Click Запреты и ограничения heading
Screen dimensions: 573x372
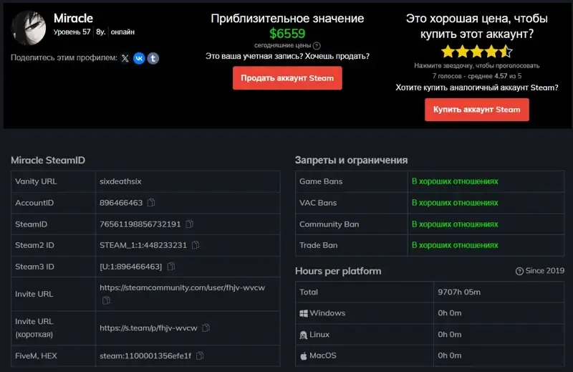tap(351, 161)
